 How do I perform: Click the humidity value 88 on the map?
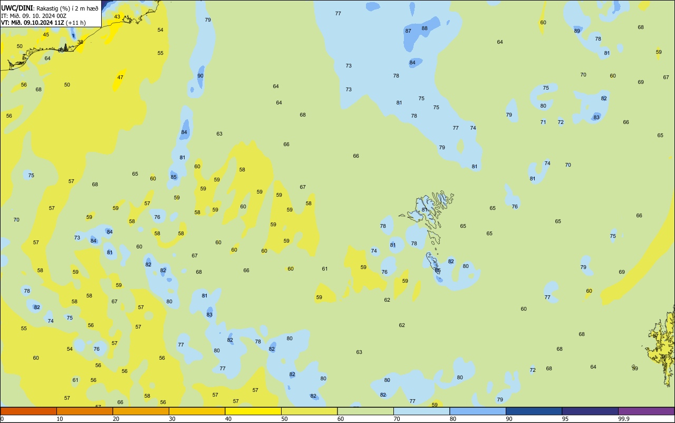pos(425,28)
